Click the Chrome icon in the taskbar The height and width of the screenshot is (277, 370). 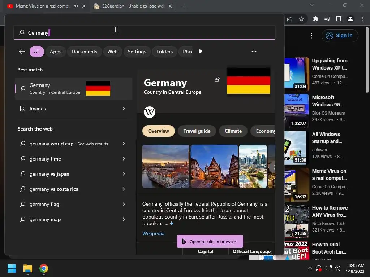(x=44, y=268)
